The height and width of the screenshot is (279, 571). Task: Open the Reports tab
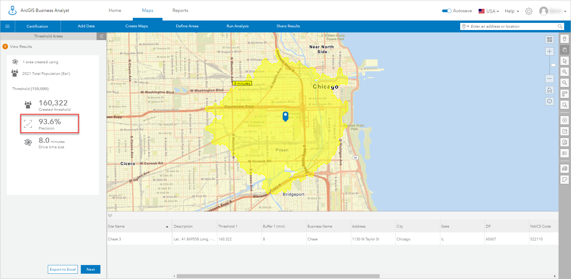180,10
